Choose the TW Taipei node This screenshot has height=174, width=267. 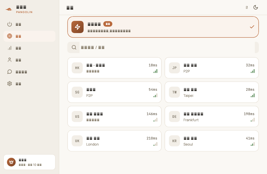point(212,92)
